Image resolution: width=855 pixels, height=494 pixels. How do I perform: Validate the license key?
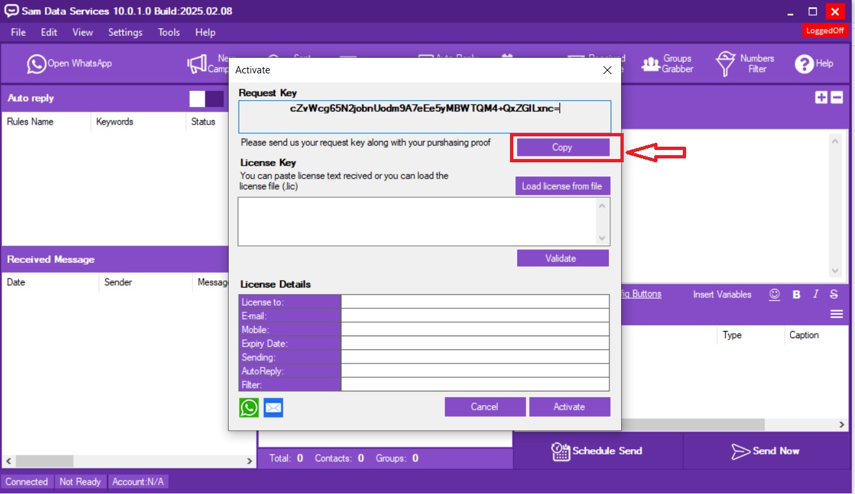pos(563,258)
